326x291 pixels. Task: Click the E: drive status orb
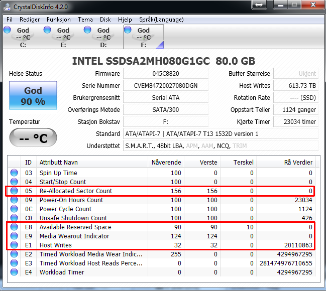47,30
